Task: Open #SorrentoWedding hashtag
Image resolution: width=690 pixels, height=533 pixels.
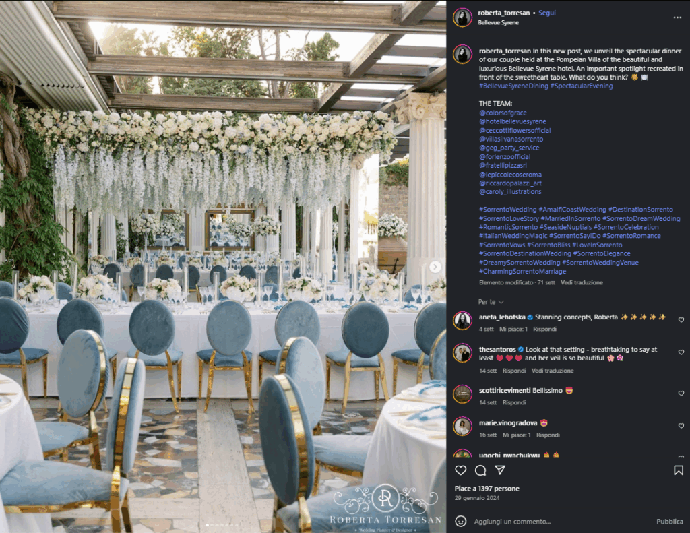Action: tap(507, 210)
